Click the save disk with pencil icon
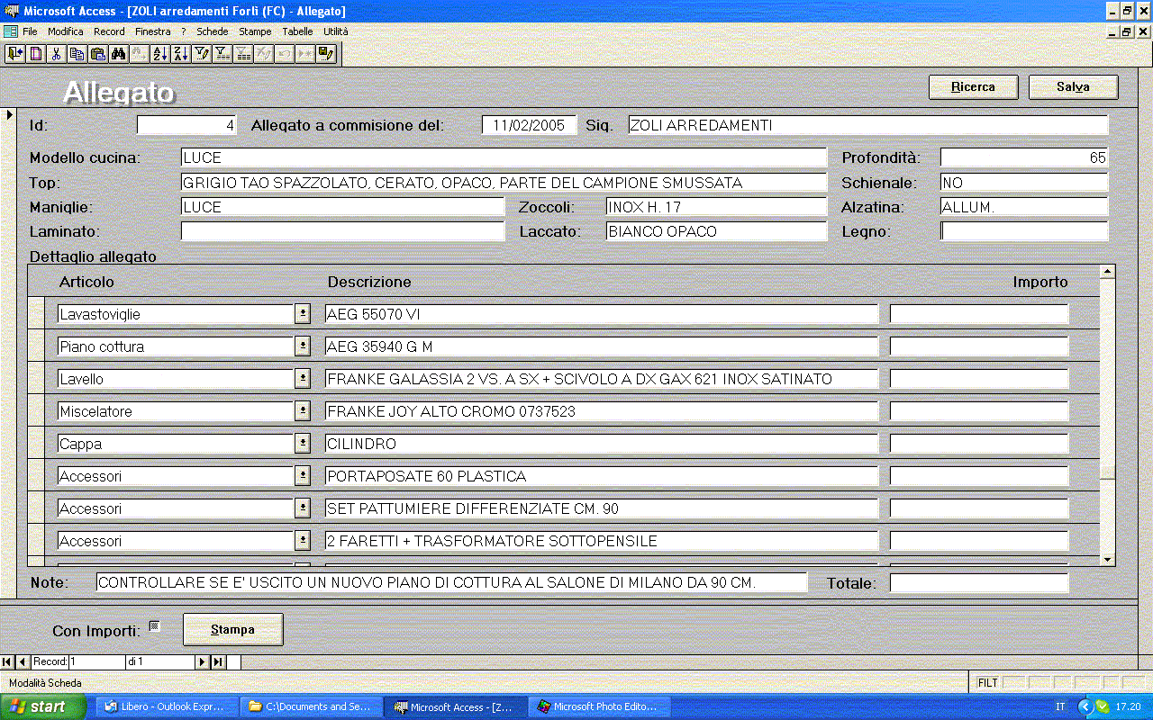Image resolution: width=1153 pixels, height=720 pixels. click(326, 54)
